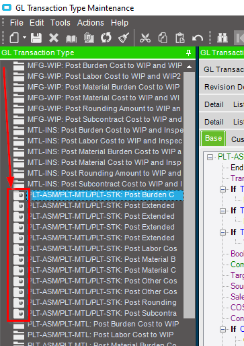The width and height of the screenshot is (244, 346).
Task: Click the Paste clipboard toolbar icon
Action: [x=180, y=38]
